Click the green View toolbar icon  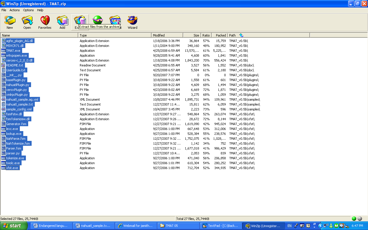97,20
